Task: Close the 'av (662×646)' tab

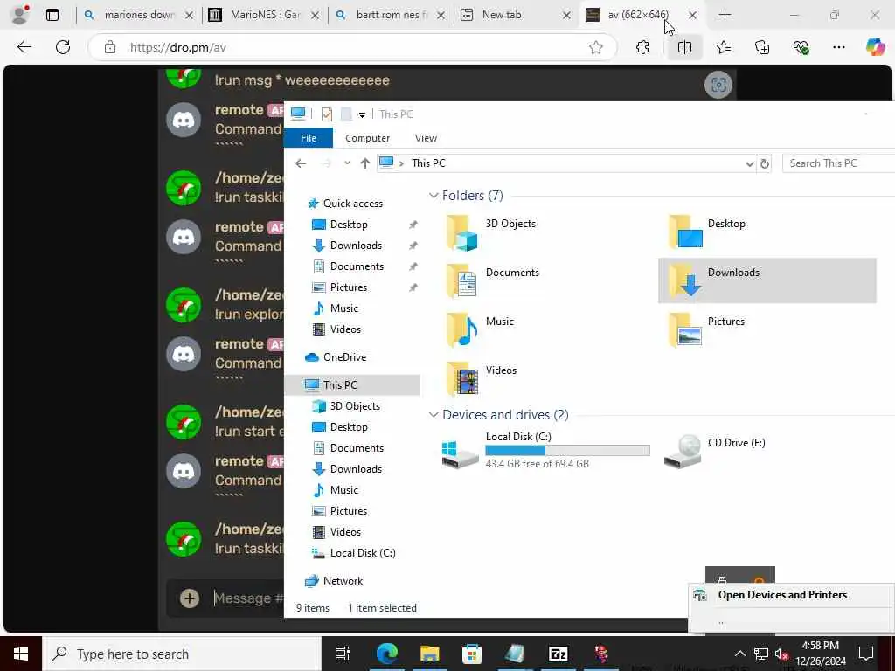Action: point(692,16)
